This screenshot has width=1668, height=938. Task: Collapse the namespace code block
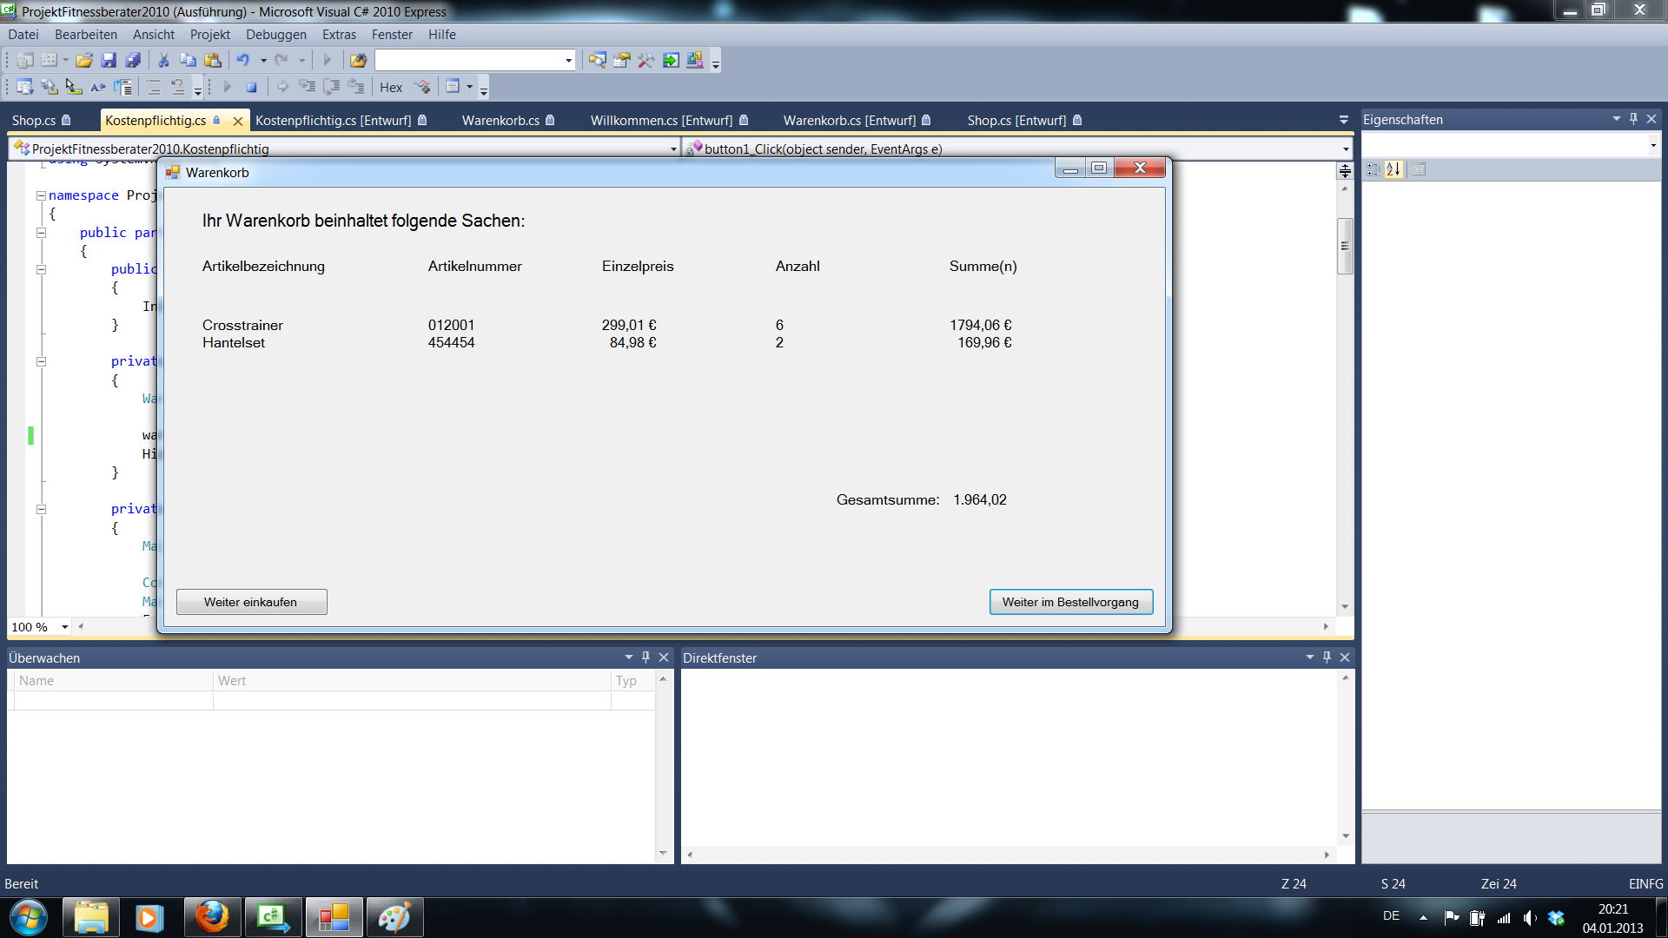pyautogui.click(x=41, y=195)
